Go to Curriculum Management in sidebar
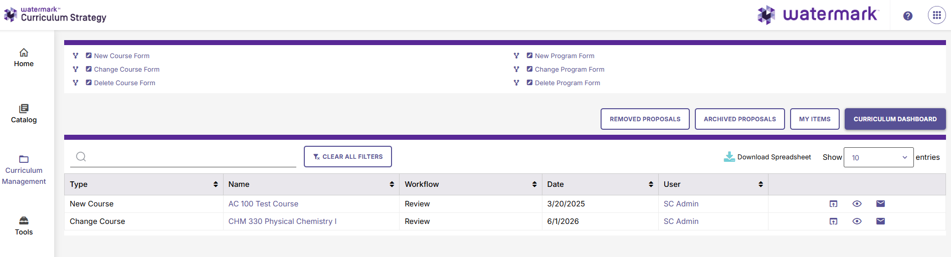Image resolution: width=951 pixels, height=257 pixels. tap(24, 176)
